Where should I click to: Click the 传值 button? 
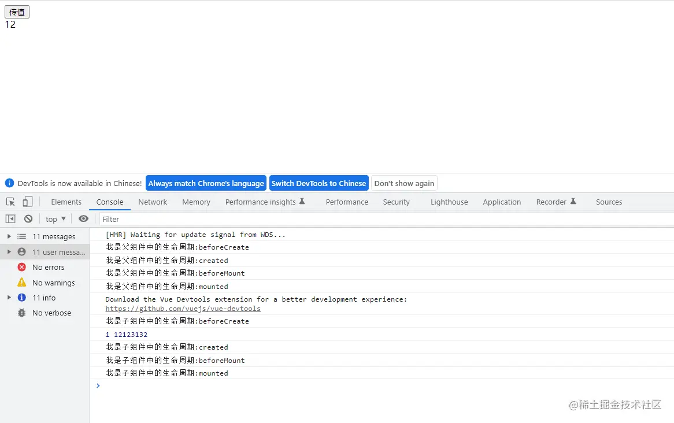pyautogui.click(x=17, y=12)
